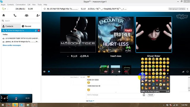Open LO G MASOOM TIGER conversation entry
The image size is (190, 107).
pos(21,38)
